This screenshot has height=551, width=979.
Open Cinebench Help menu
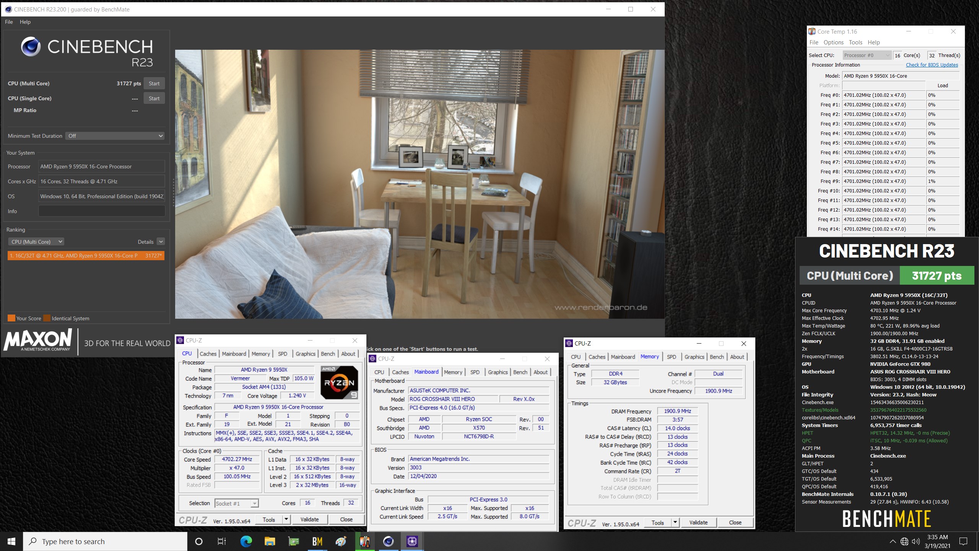[x=25, y=22]
